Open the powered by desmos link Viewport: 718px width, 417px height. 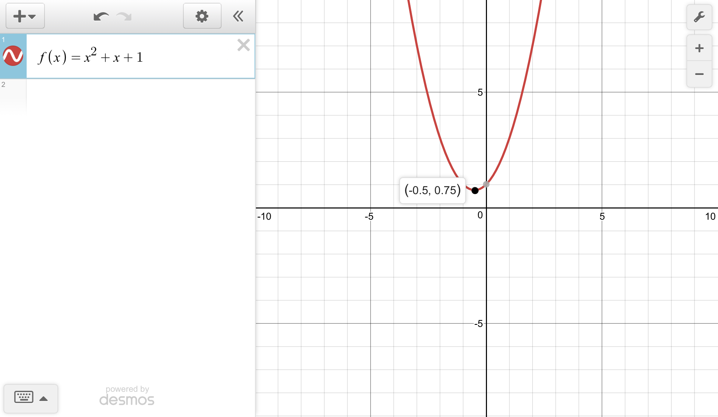pos(127,396)
